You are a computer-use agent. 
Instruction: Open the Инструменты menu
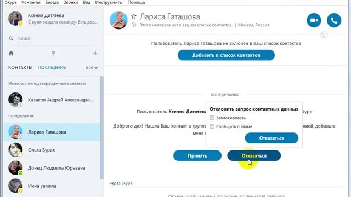pyautogui.click(x=109, y=2)
